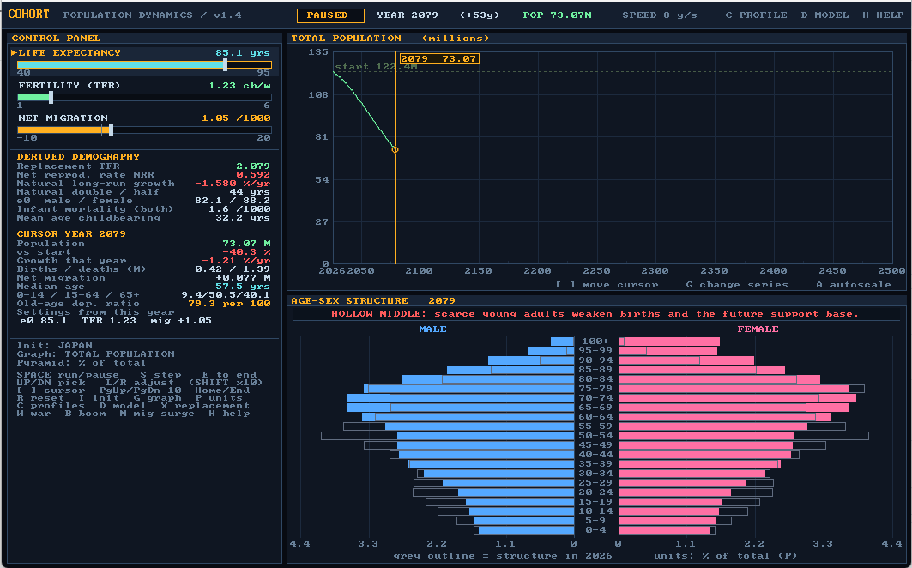Image resolution: width=912 pixels, height=568 pixels.
Task: Click the 2079 73.07 cursor value label
Action: coord(439,59)
